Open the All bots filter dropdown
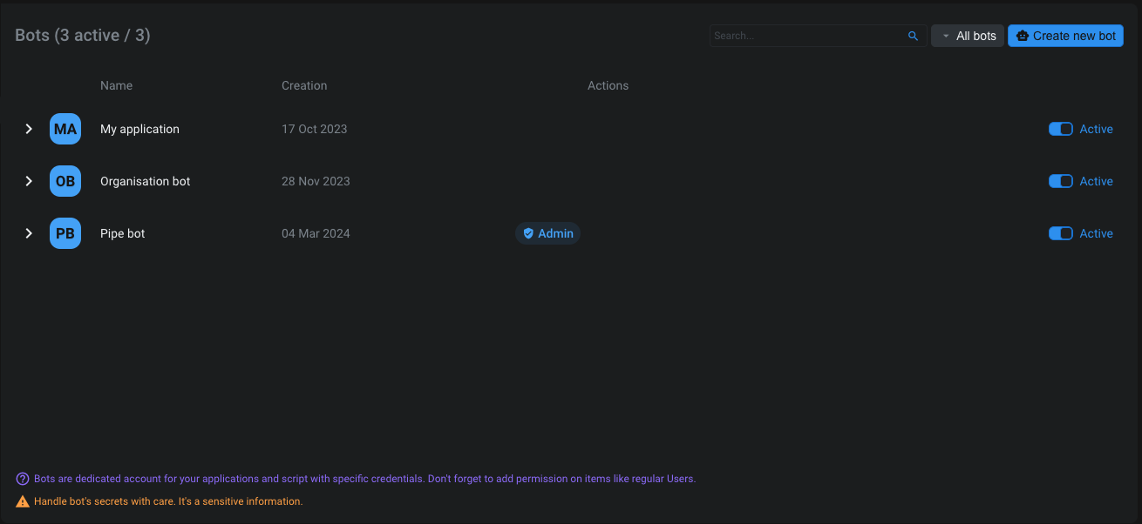Image resolution: width=1142 pixels, height=524 pixels. (x=968, y=36)
